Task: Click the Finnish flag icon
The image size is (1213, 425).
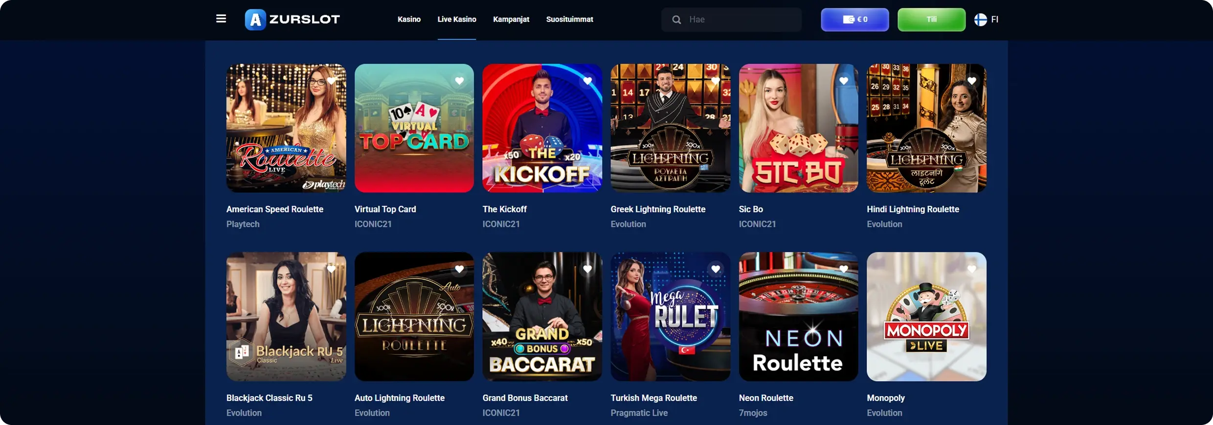Action: pos(980,20)
